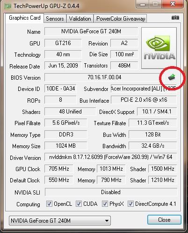Screen dimensions: 188x233
Task: Open the GPU selection dropdown
Action: [x=60, y=221]
